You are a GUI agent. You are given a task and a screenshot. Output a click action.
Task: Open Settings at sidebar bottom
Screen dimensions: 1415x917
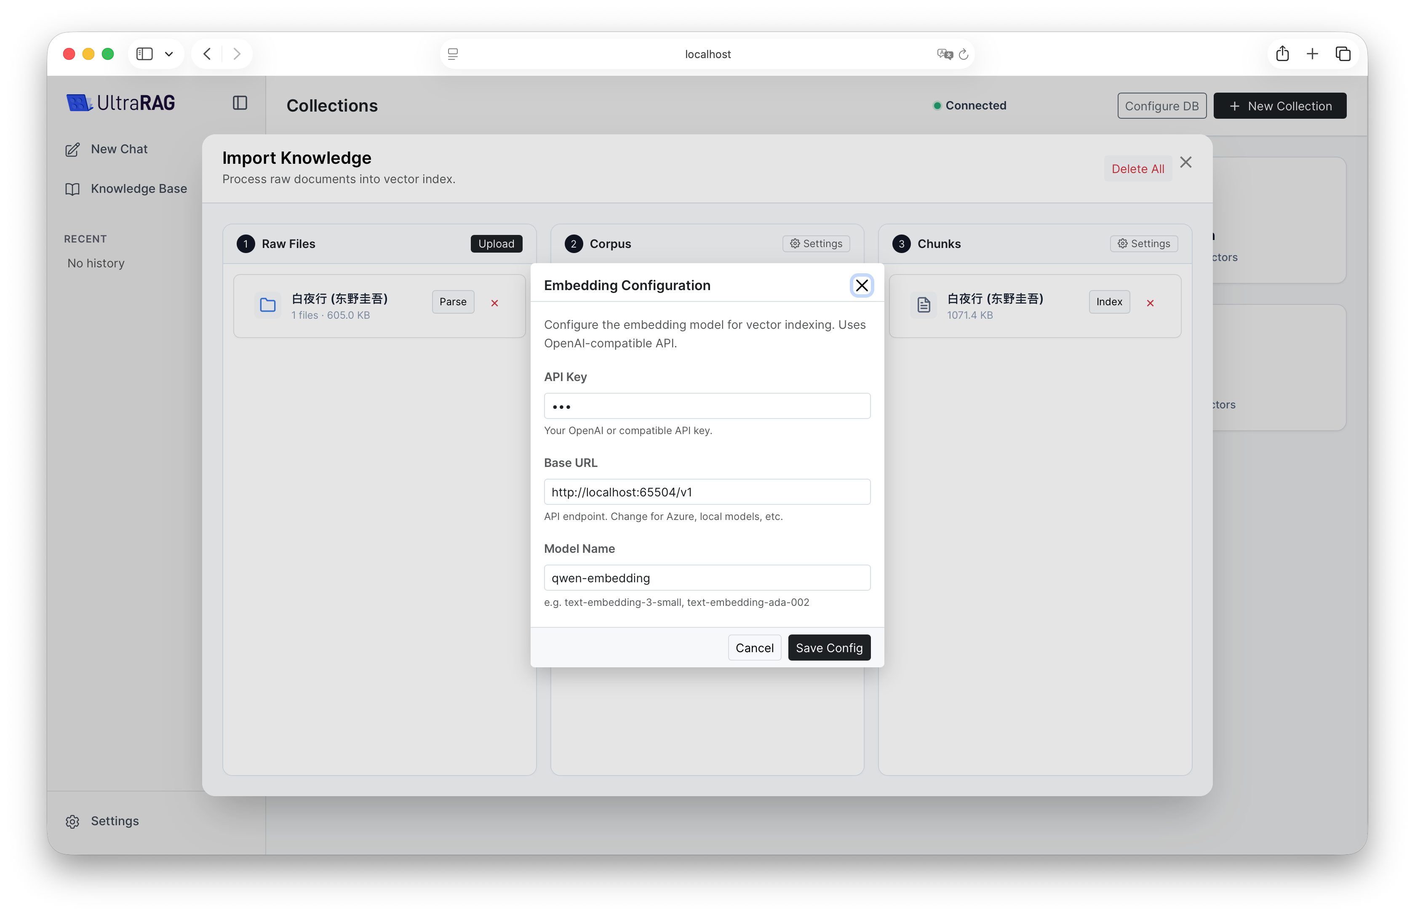[x=114, y=821]
